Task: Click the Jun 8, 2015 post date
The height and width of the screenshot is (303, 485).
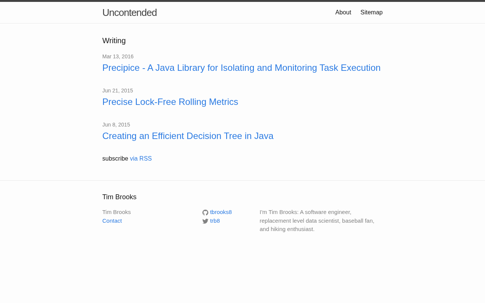Action: tap(116, 125)
